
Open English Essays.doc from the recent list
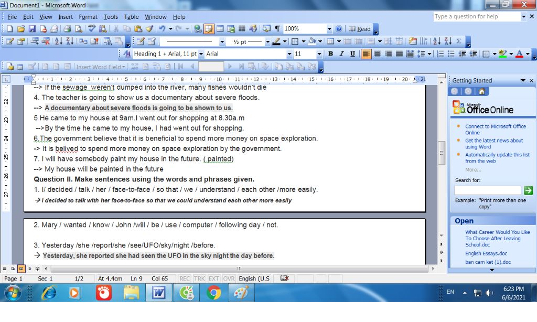(x=486, y=253)
